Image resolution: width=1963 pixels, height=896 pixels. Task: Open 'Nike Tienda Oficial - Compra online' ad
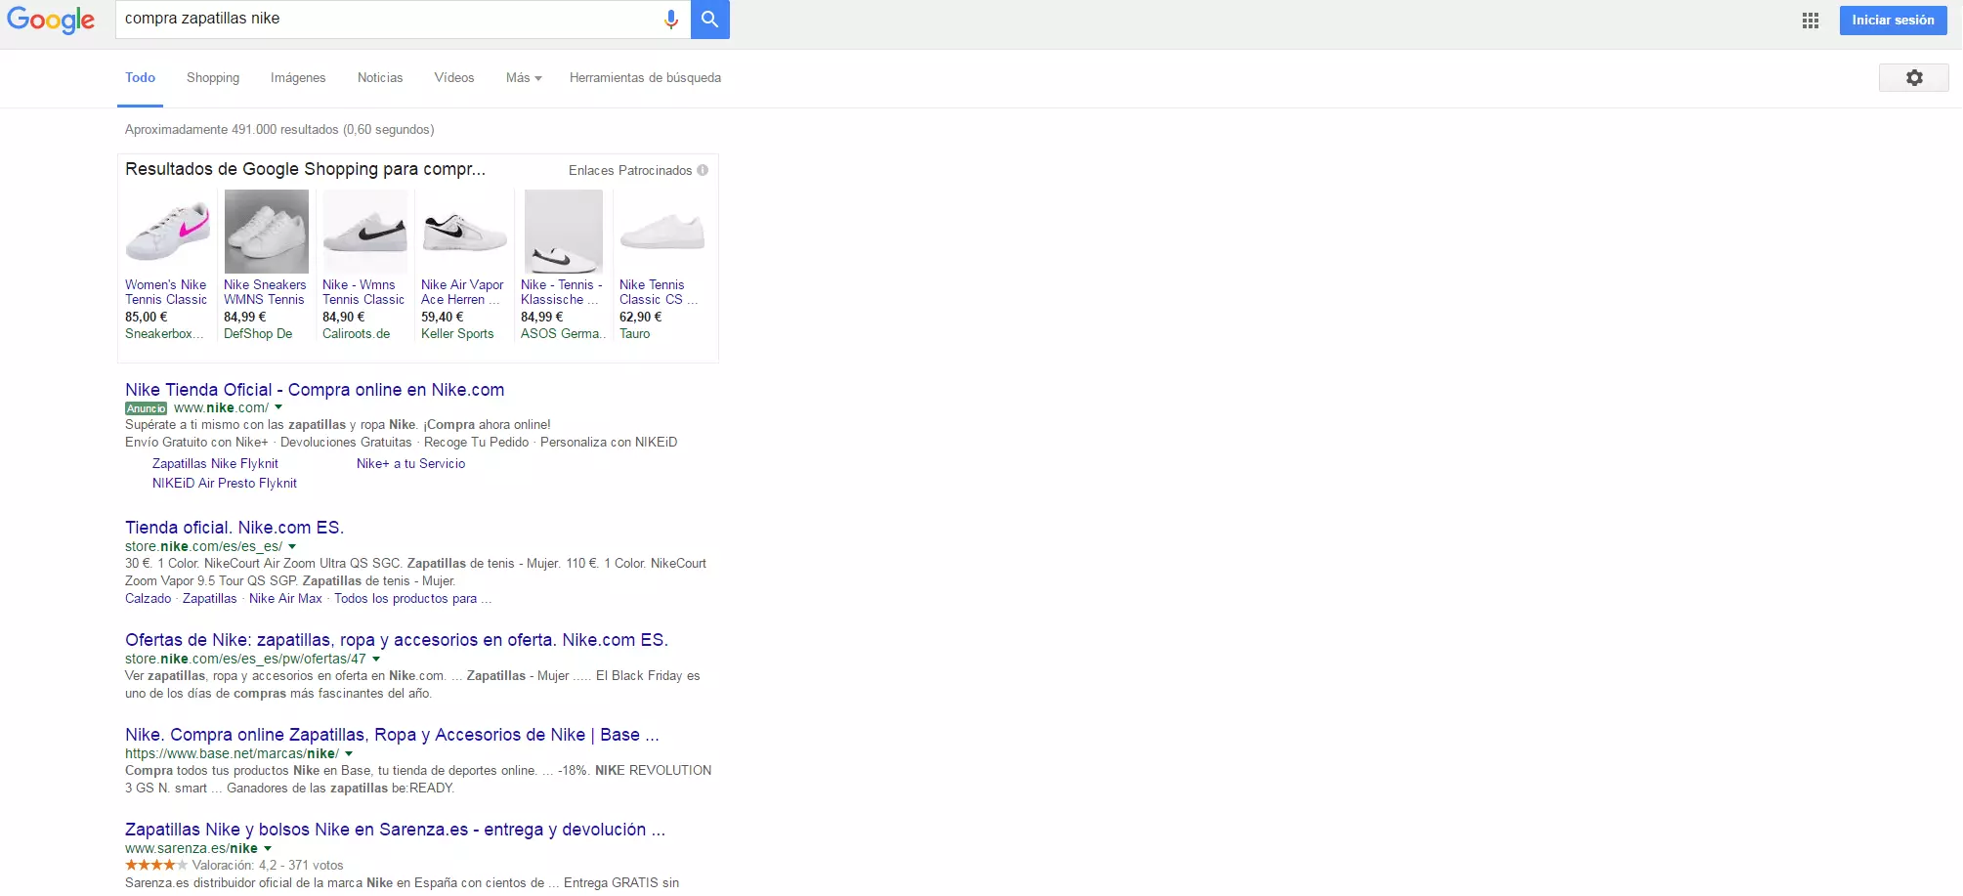pyautogui.click(x=315, y=390)
